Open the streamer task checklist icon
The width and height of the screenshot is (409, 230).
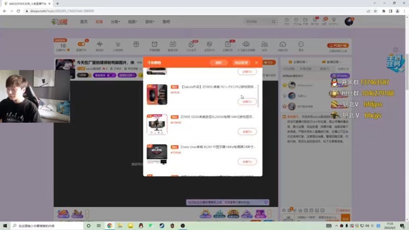[x=228, y=44]
